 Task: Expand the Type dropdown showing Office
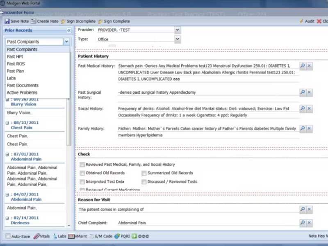[x=177, y=39]
